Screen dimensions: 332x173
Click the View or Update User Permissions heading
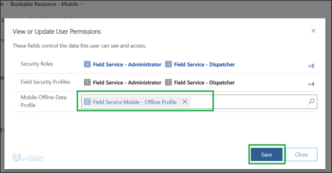click(x=57, y=31)
